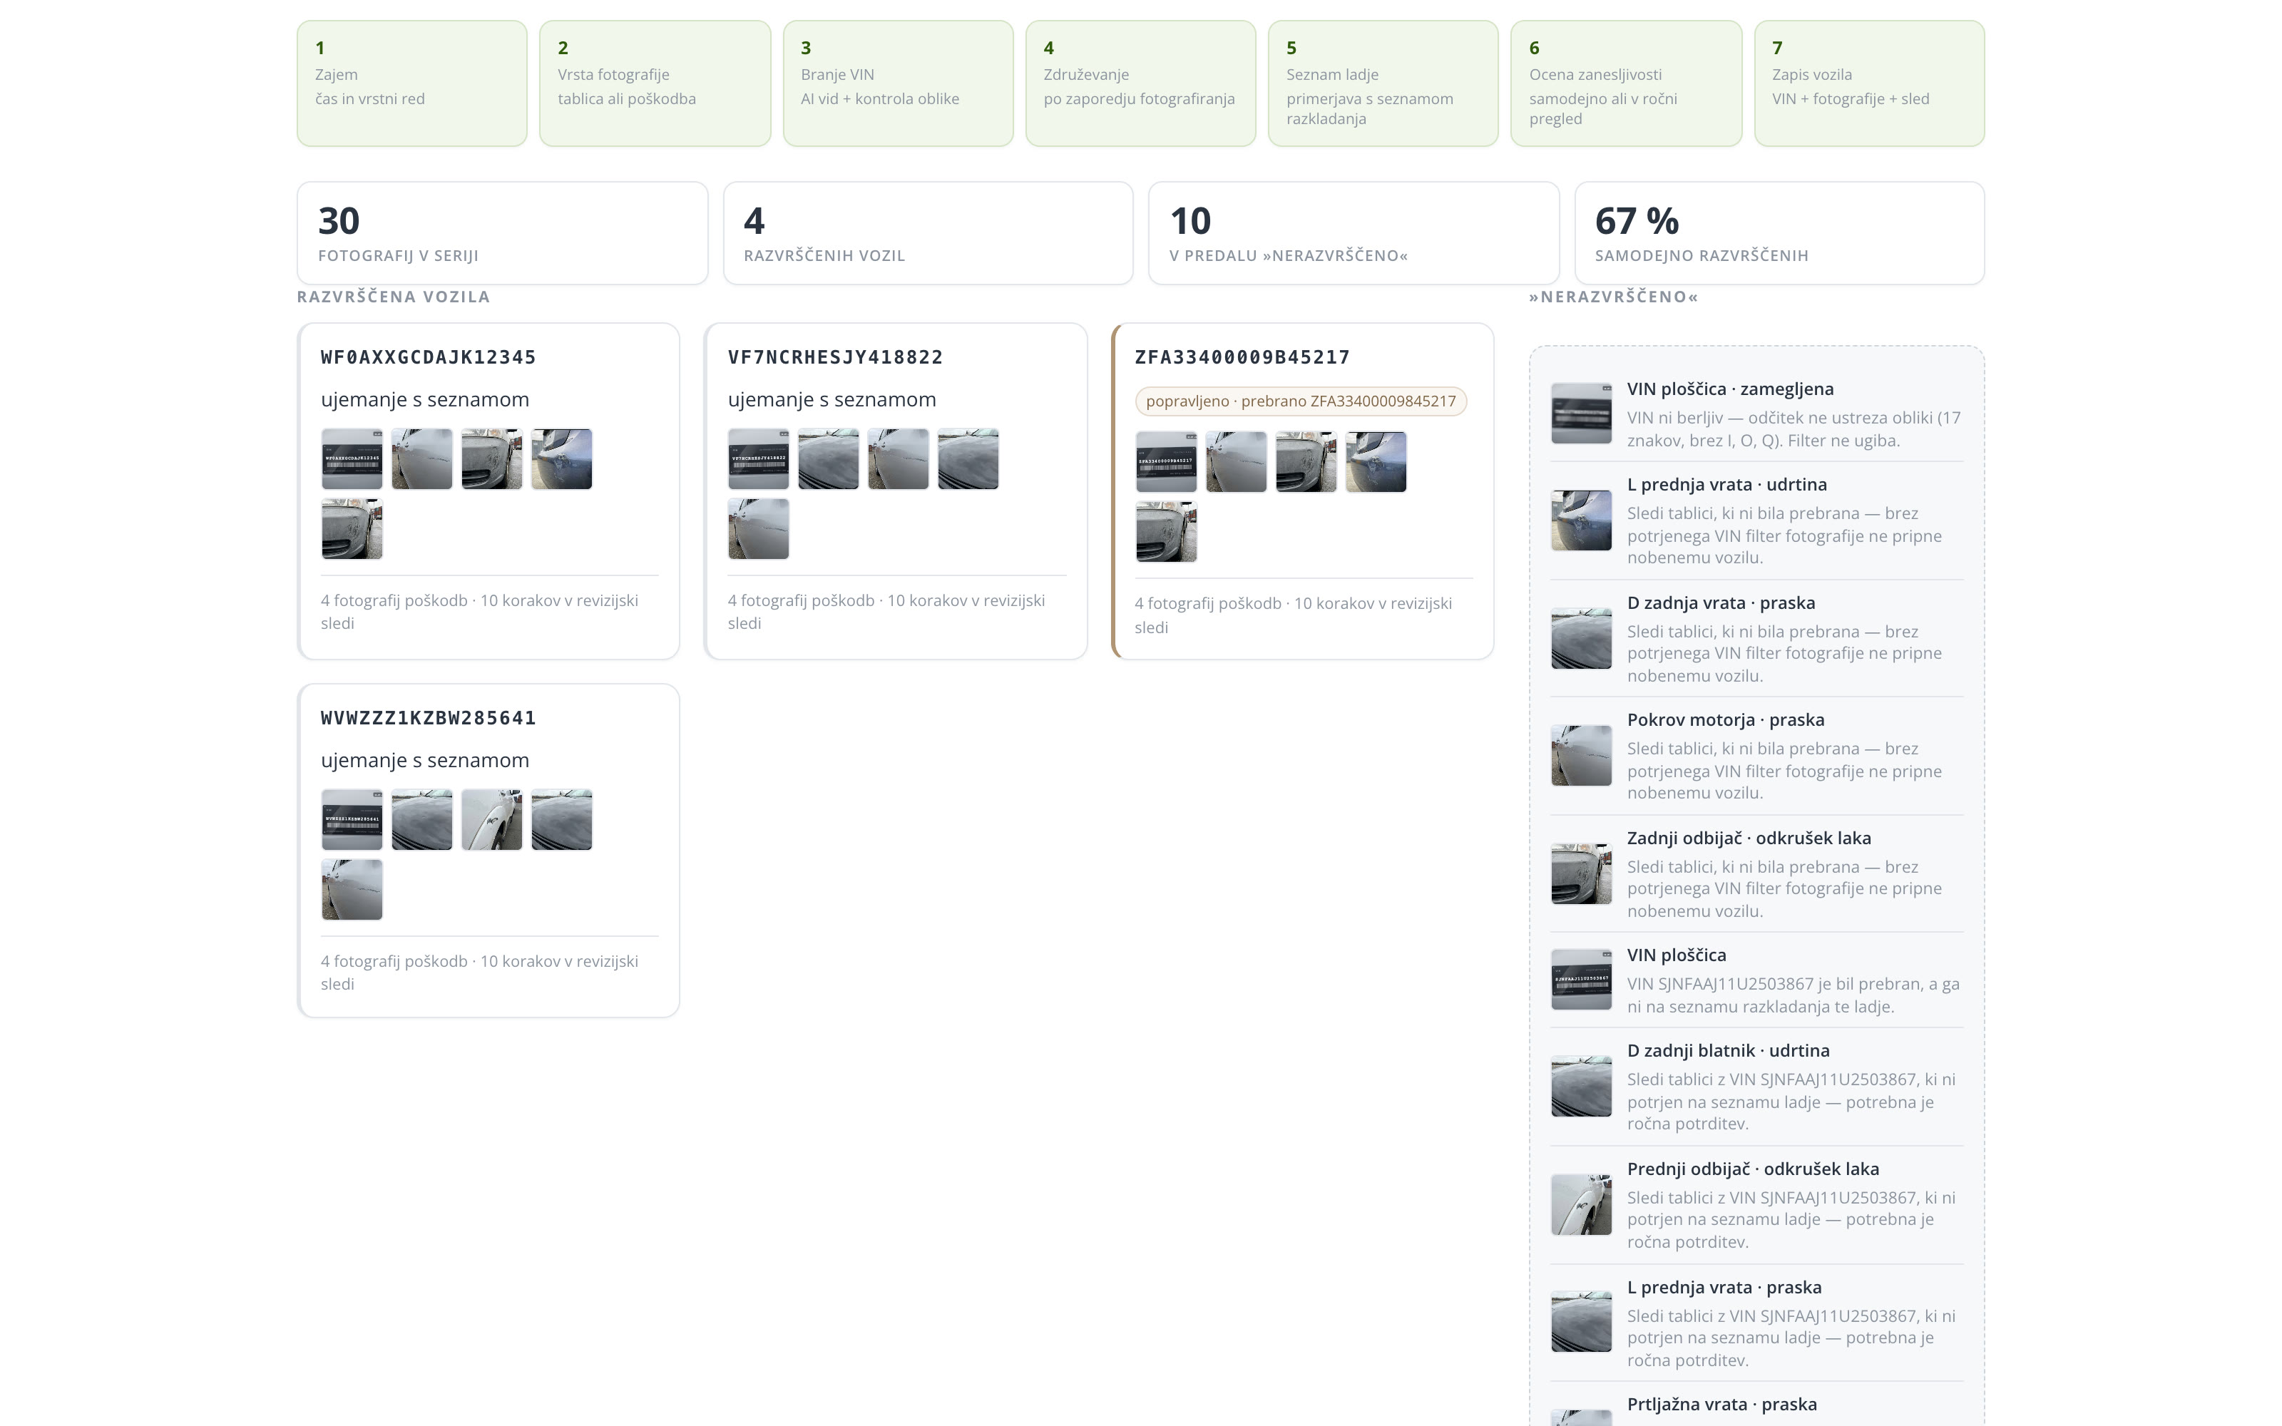The width and height of the screenshot is (2282, 1426).
Task: Click ujemanje s seznamom under VF7NCRHESJY418822
Action: pyautogui.click(x=832, y=400)
